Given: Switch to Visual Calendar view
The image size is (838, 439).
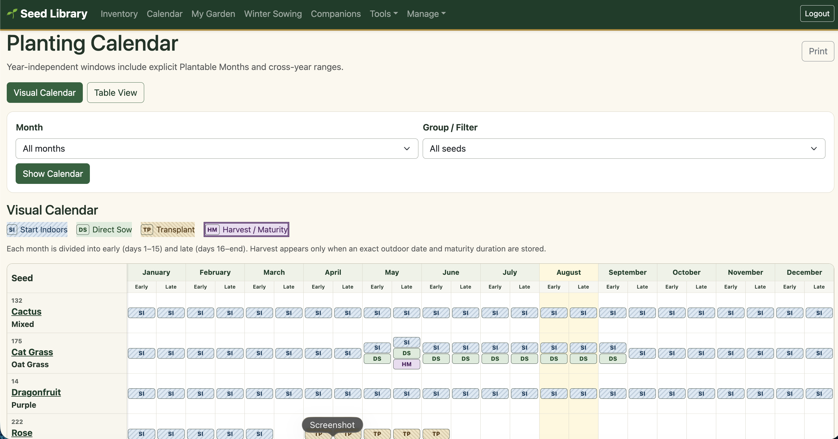Looking at the screenshot, I should click(x=44, y=92).
